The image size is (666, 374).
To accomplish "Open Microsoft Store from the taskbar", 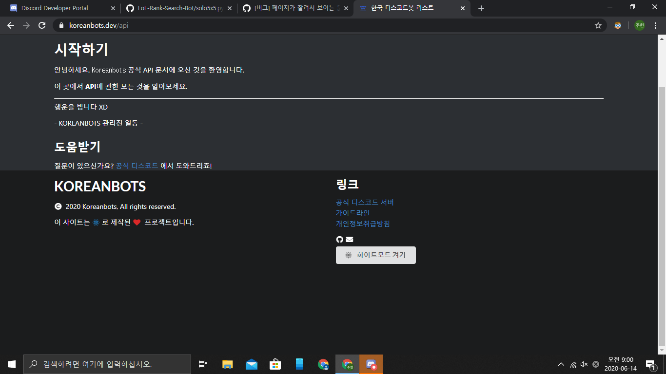I will (275, 364).
